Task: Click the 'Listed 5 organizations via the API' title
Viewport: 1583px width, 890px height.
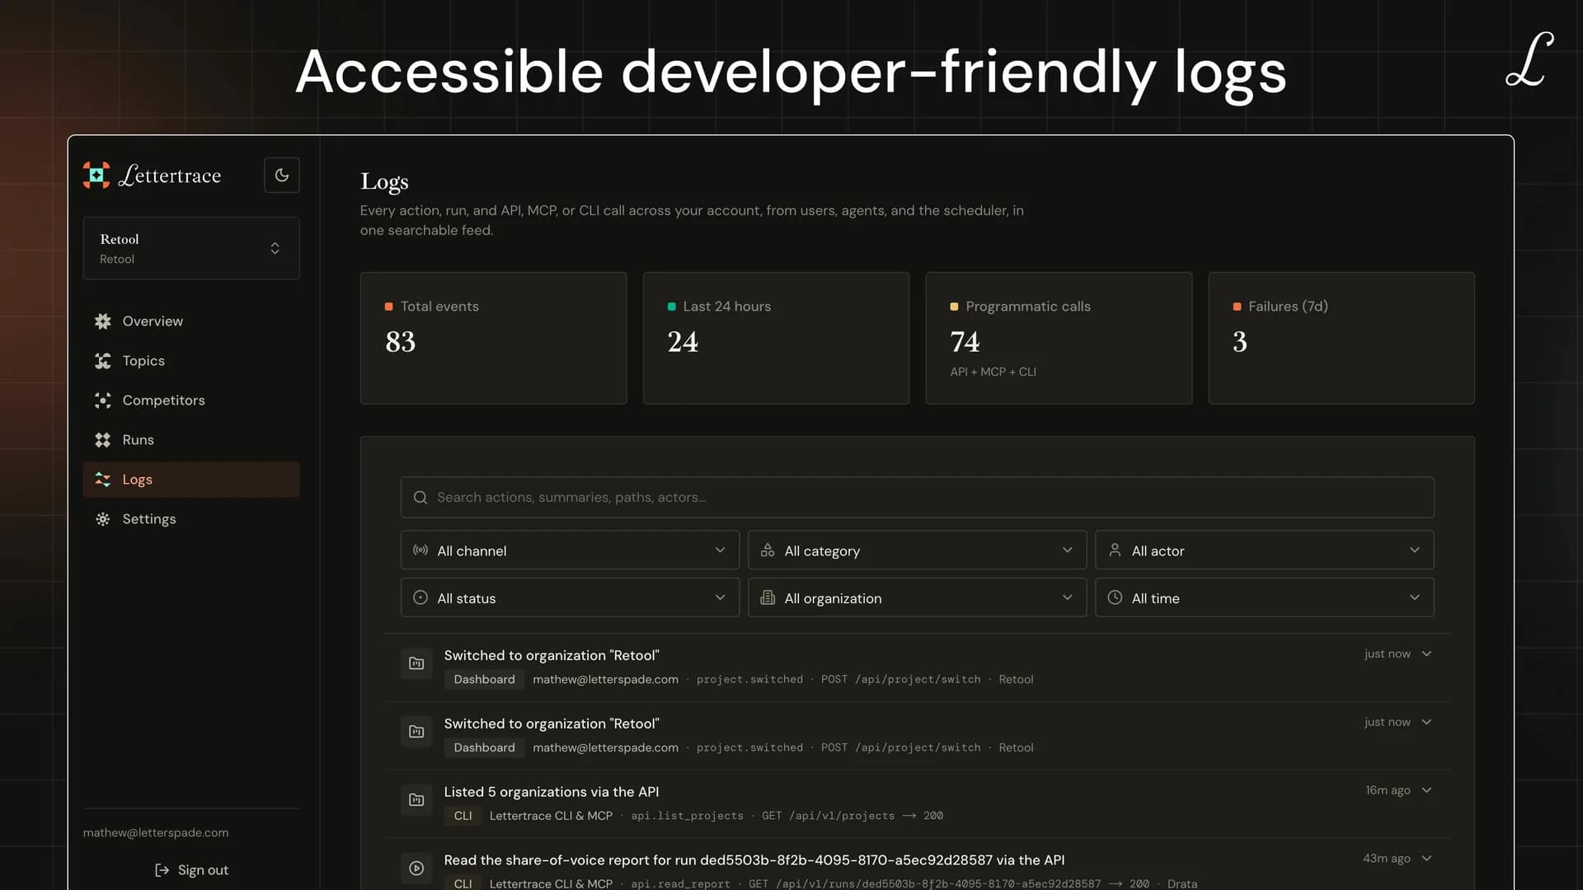Action: coord(551,792)
